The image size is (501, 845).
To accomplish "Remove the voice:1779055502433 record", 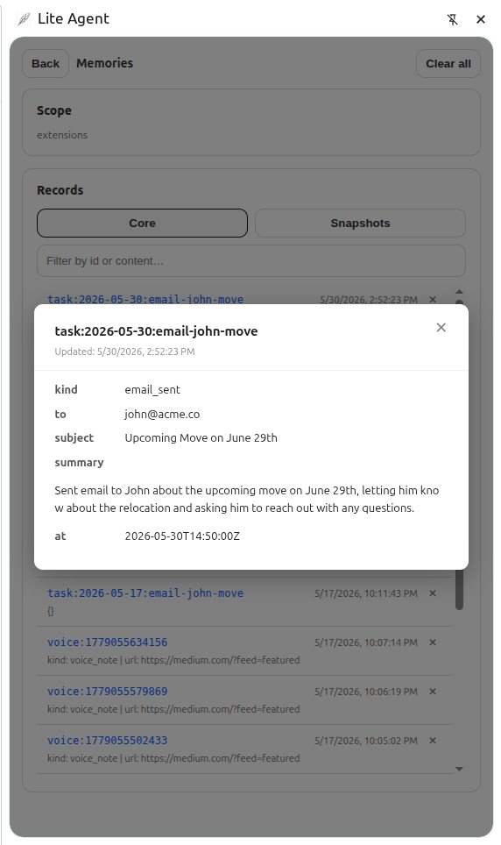I will 433,741.
